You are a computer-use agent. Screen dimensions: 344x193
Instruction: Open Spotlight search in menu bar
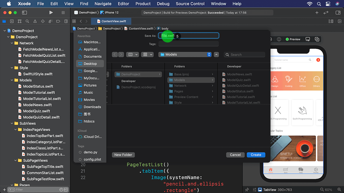319,4
